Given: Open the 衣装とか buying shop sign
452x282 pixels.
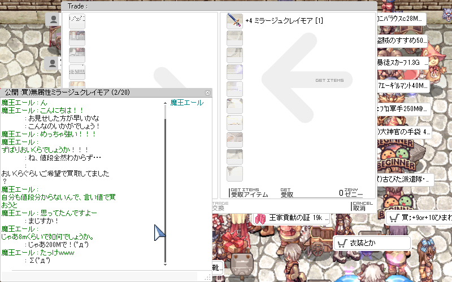Looking at the screenshot, I should 372,243.
